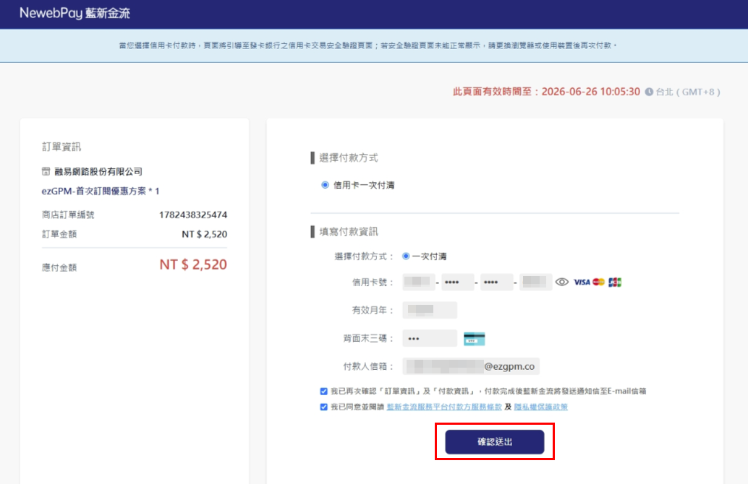Open 隱私權保護政策 link

point(540,407)
